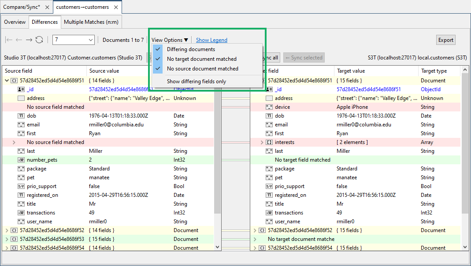
Task: Click the Bool icon next to prio_support
Action: tap(20, 186)
